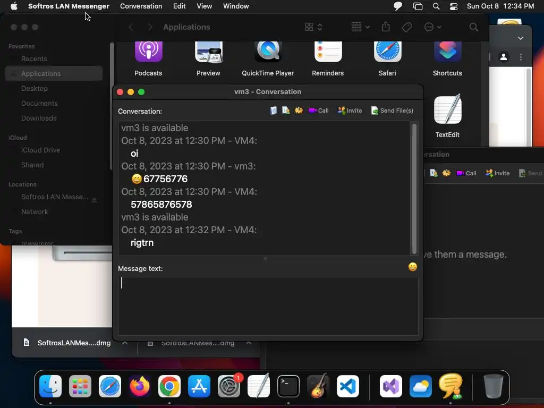Open the Softros LAN Messenger app menu
The height and width of the screenshot is (408, 544).
[69, 6]
